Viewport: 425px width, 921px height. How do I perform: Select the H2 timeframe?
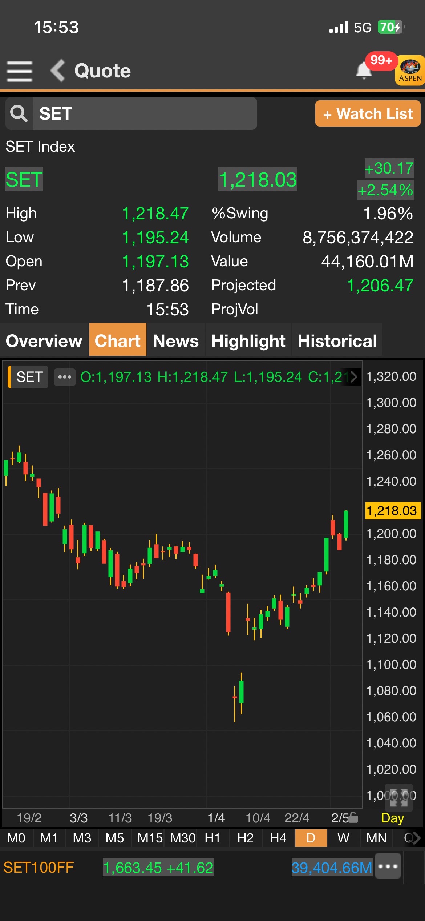tap(245, 838)
